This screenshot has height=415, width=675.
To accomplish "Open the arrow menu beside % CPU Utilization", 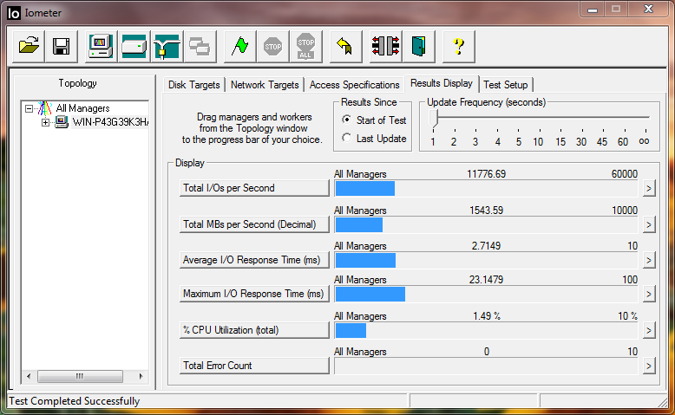I will (648, 330).
